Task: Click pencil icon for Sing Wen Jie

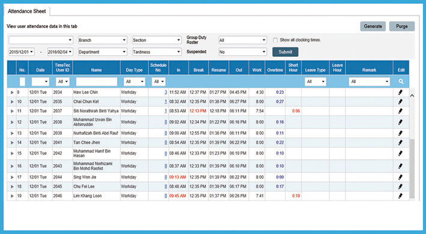Action: (x=400, y=177)
